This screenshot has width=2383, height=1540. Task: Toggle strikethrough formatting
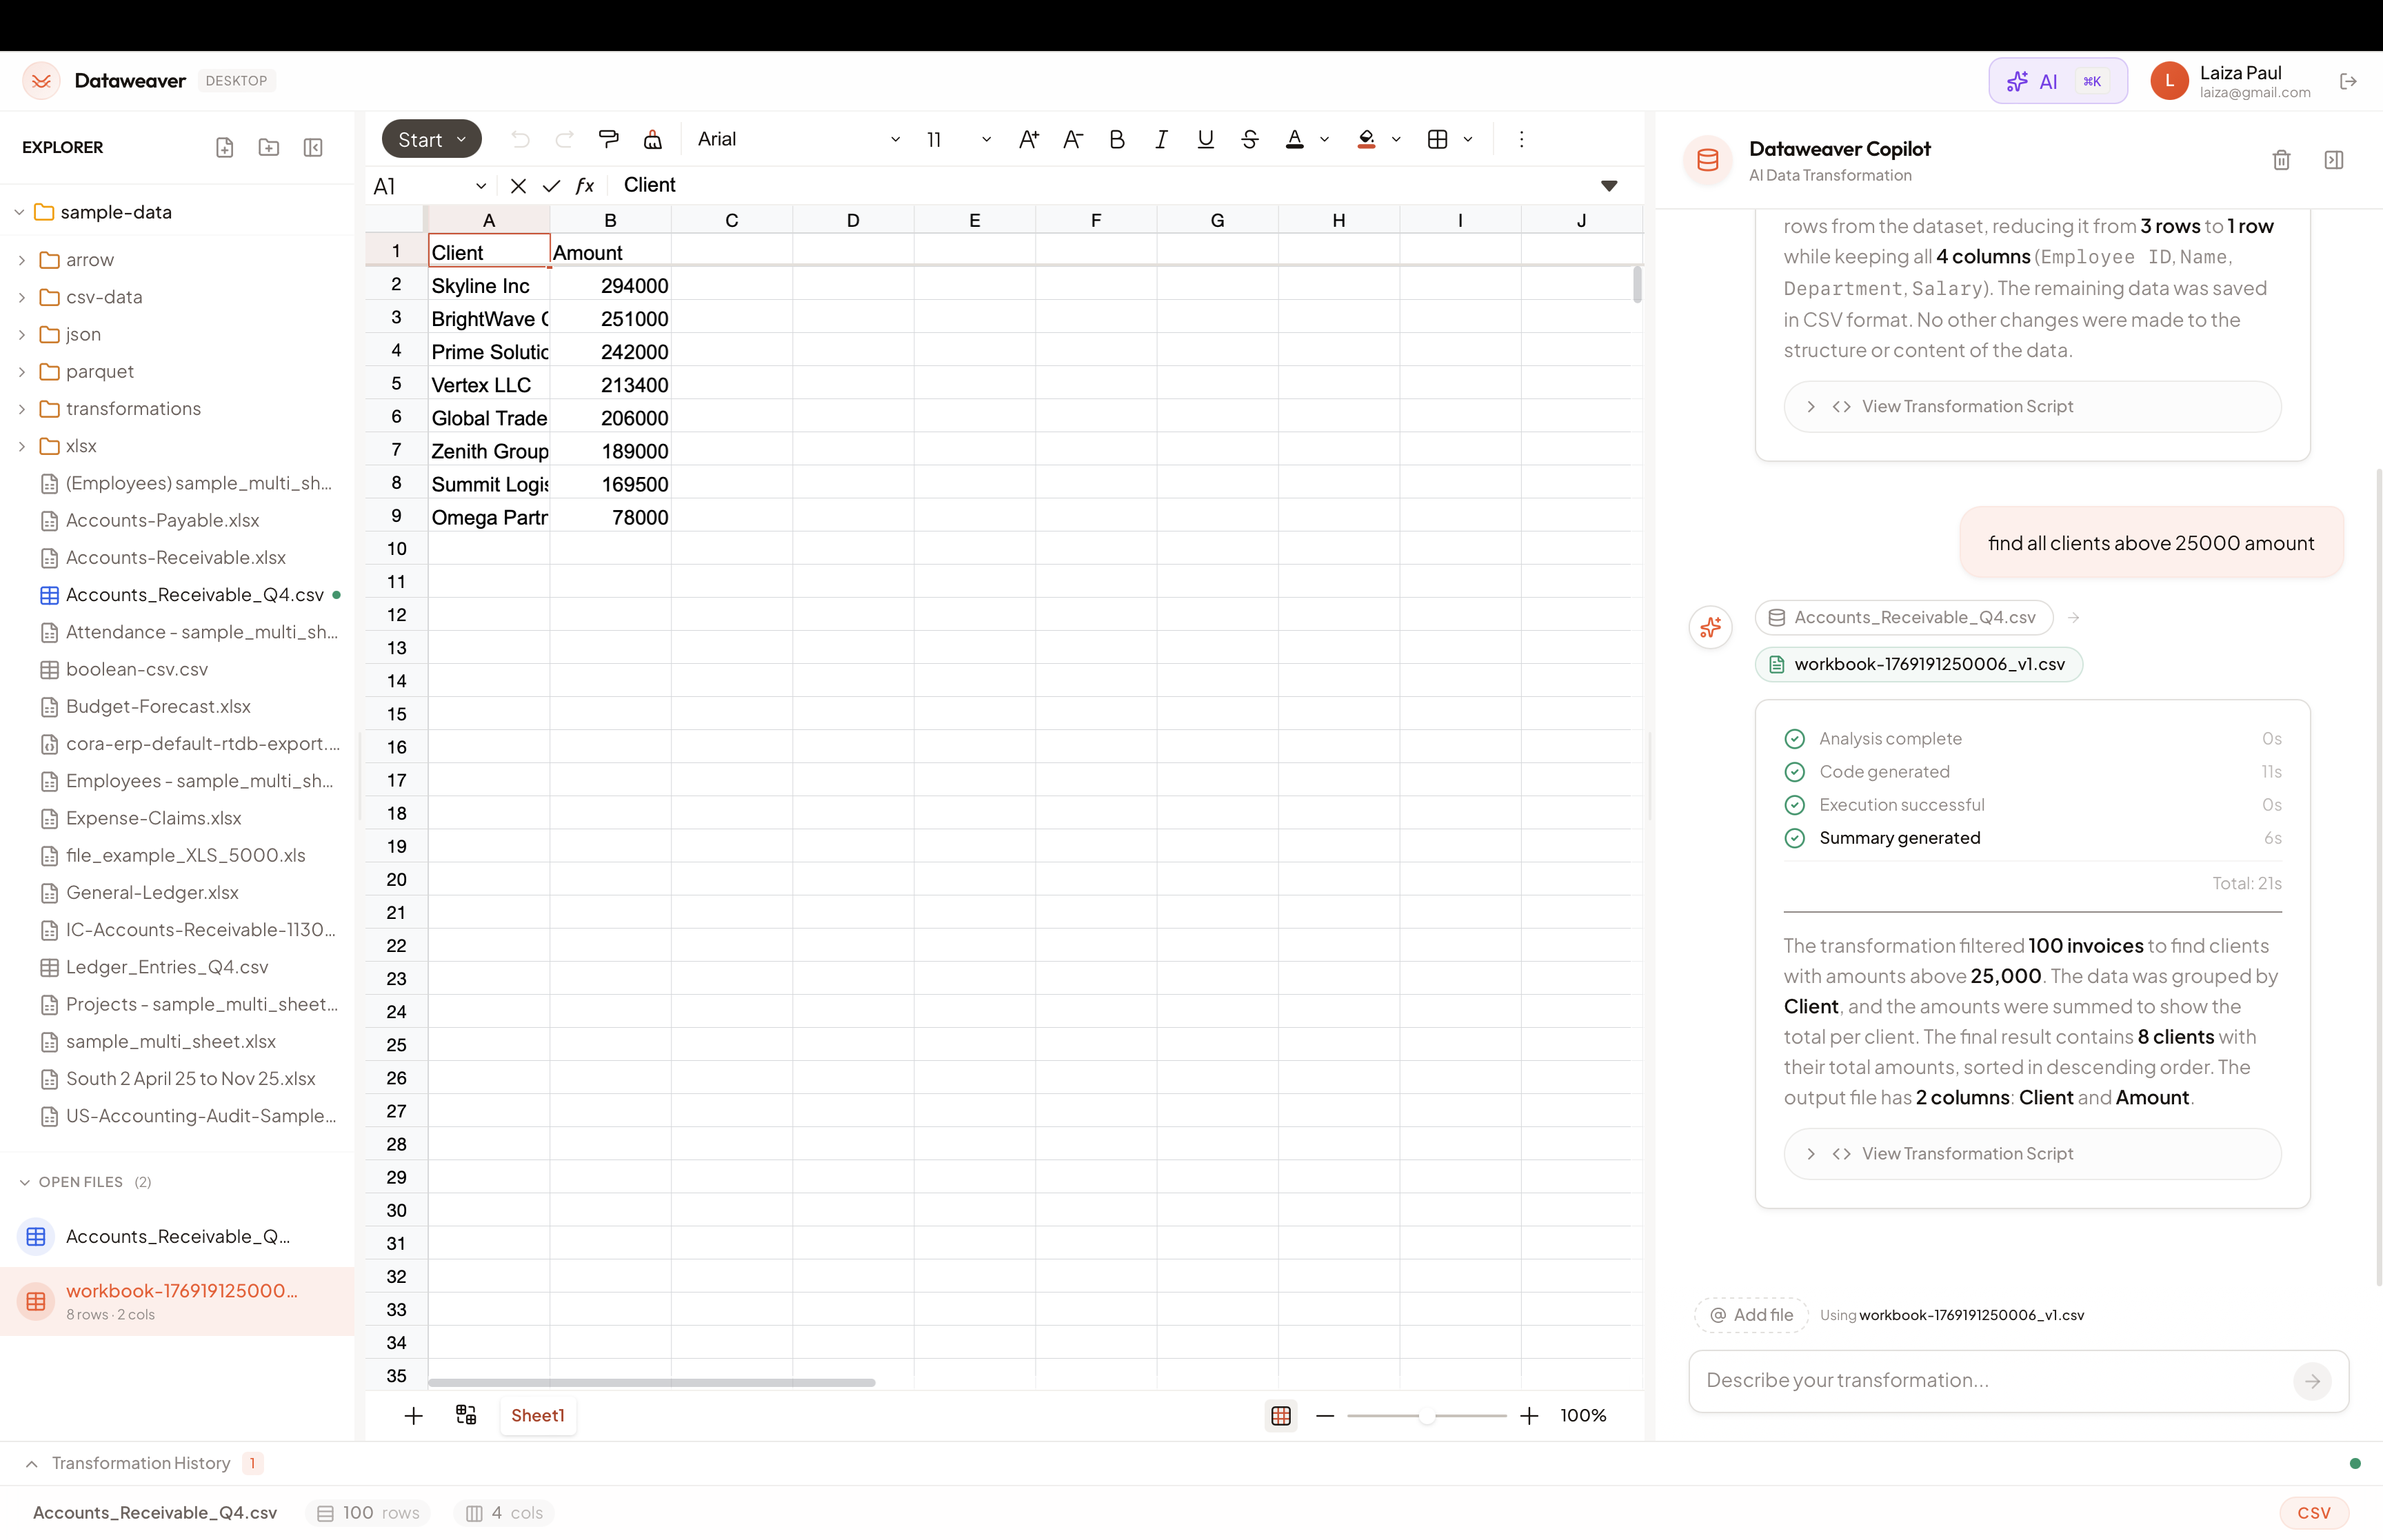[1249, 139]
